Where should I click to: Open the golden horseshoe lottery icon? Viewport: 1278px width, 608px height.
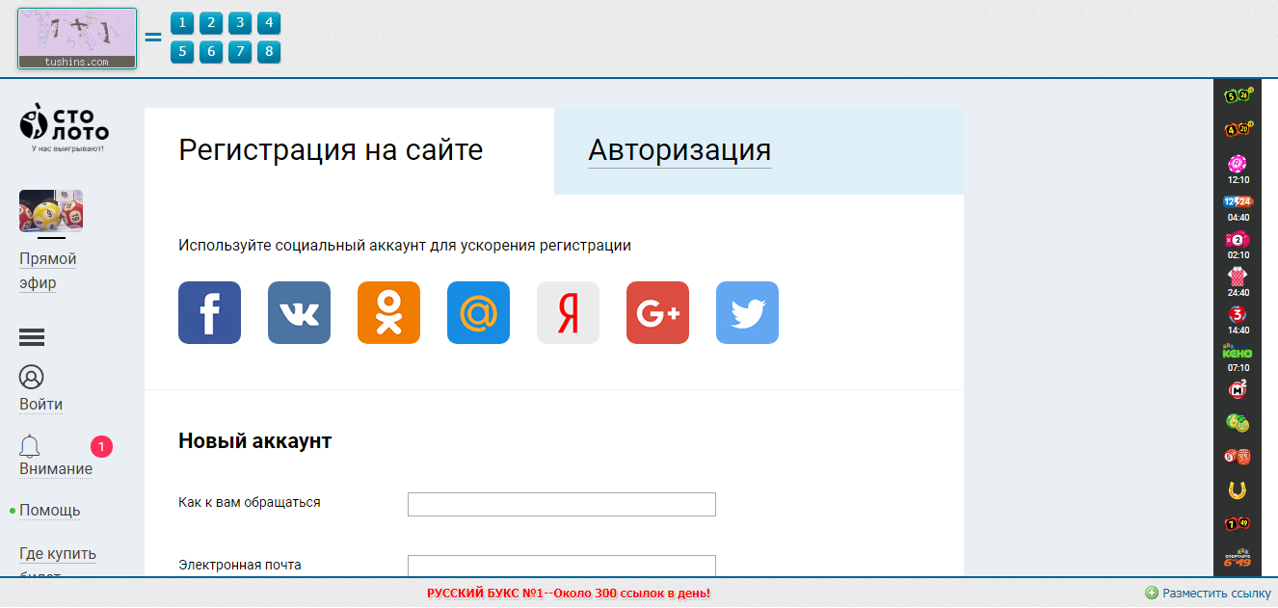tap(1238, 490)
